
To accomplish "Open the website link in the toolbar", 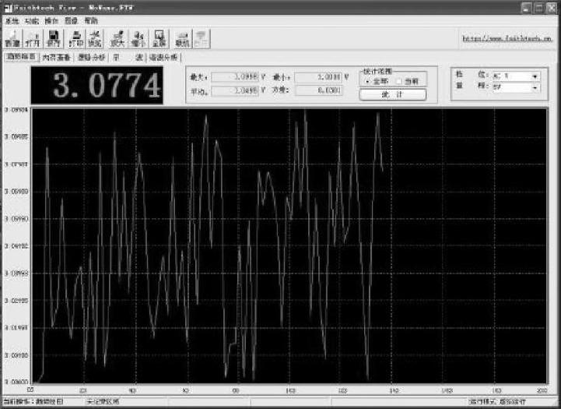I will click(507, 37).
